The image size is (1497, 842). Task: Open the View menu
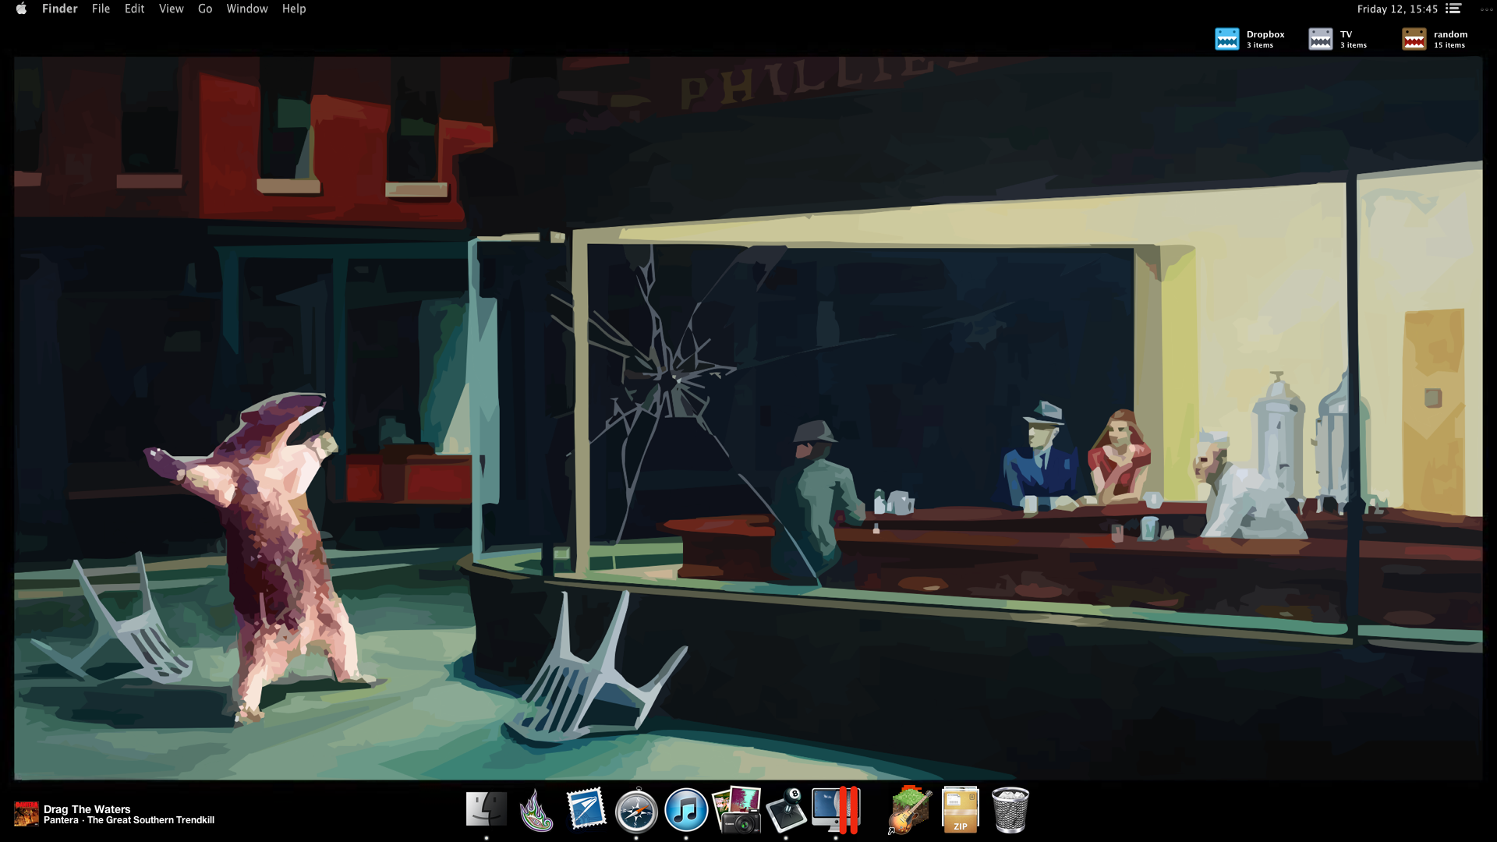pos(171,9)
